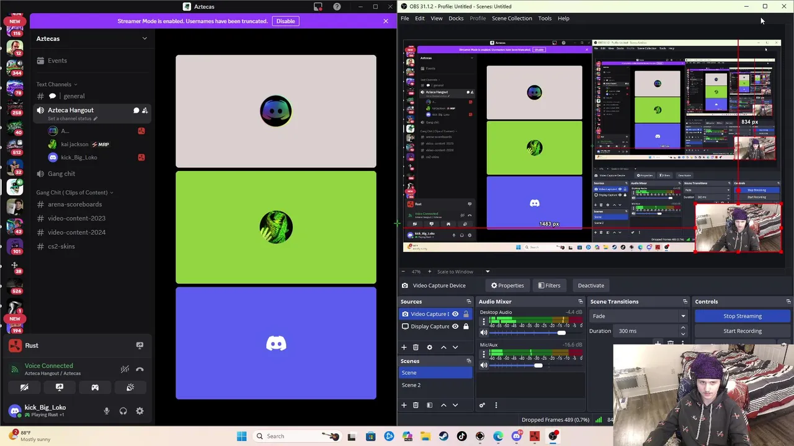
Task: Open the Windows Start menu
Action: [x=242, y=436]
